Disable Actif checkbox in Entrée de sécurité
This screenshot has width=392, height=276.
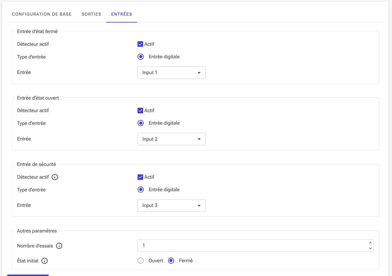click(140, 177)
